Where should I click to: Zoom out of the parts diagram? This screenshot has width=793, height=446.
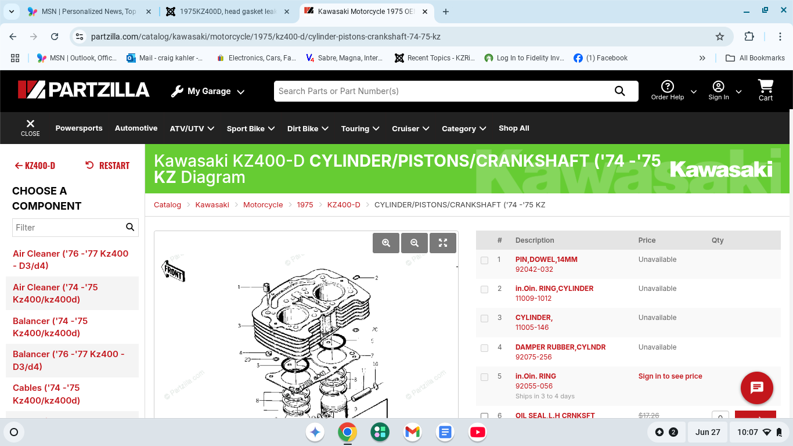pos(414,243)
